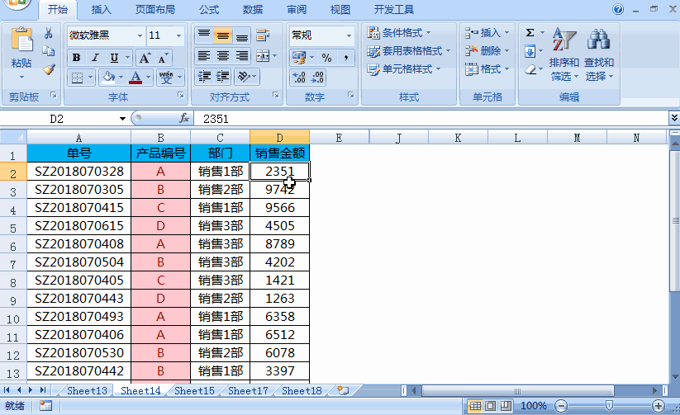Open the font size dropdown
The height and width of the screenshot is (415, 680).
click(x=178, y=35)
